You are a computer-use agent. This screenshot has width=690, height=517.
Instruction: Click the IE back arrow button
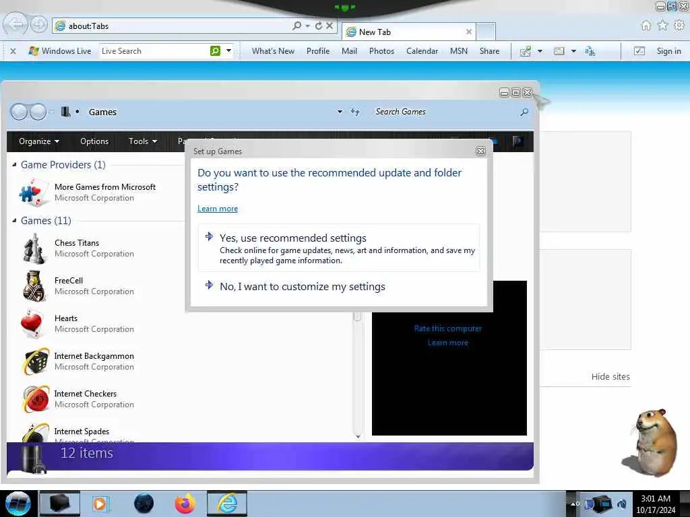coord(15,24)
